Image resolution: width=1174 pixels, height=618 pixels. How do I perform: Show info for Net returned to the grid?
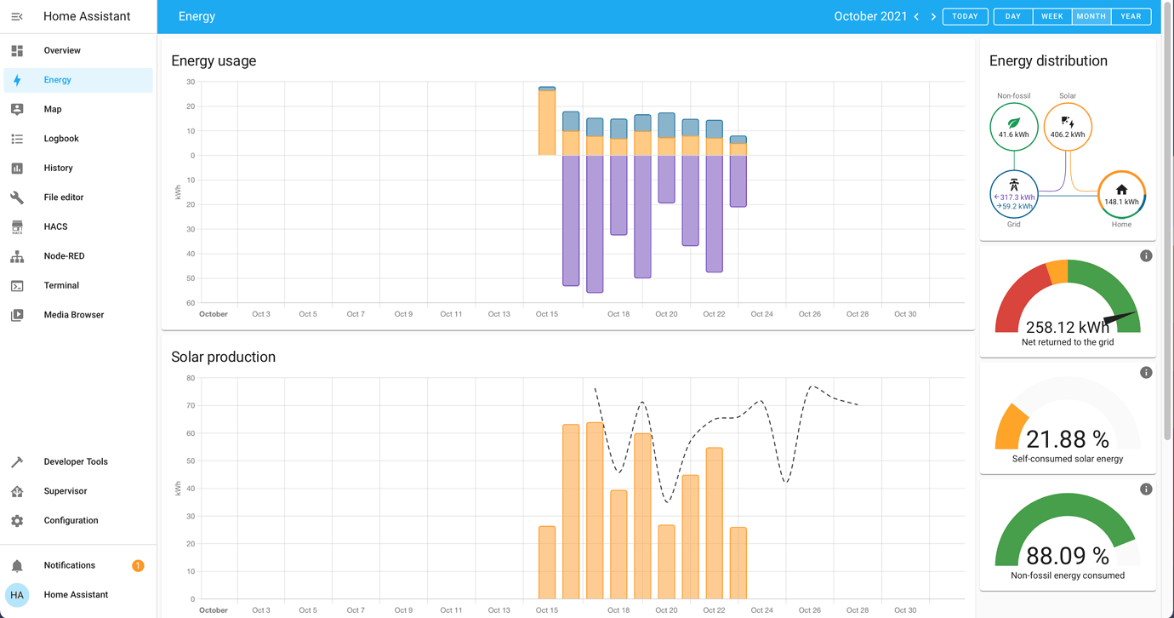(1146, 255)
